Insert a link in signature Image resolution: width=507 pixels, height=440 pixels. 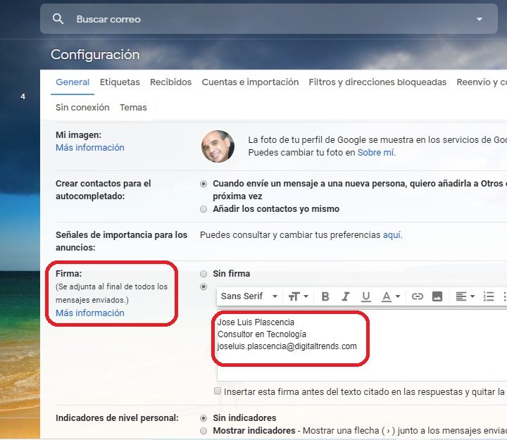(x=417, y=296)
